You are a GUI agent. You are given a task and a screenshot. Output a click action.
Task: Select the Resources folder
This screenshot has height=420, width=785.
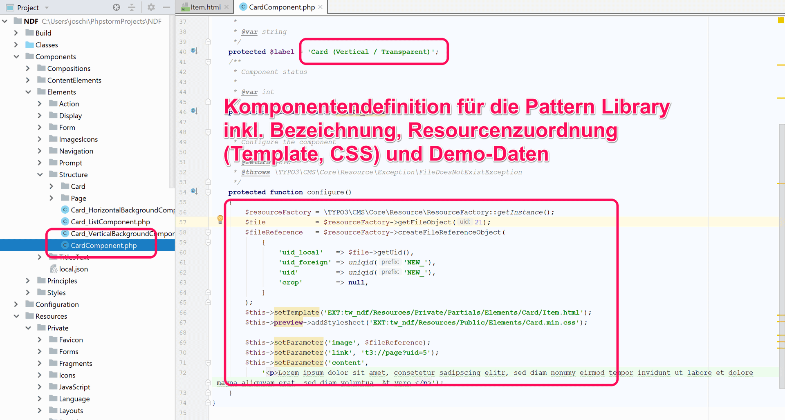pos(51,316)
